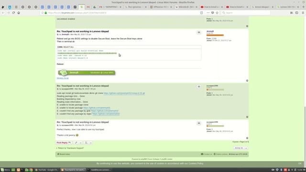The height and width of the screenshot is (172, 306).
Task: Click SELECT ALL in the code box
Action: click(x=68, y=47)
